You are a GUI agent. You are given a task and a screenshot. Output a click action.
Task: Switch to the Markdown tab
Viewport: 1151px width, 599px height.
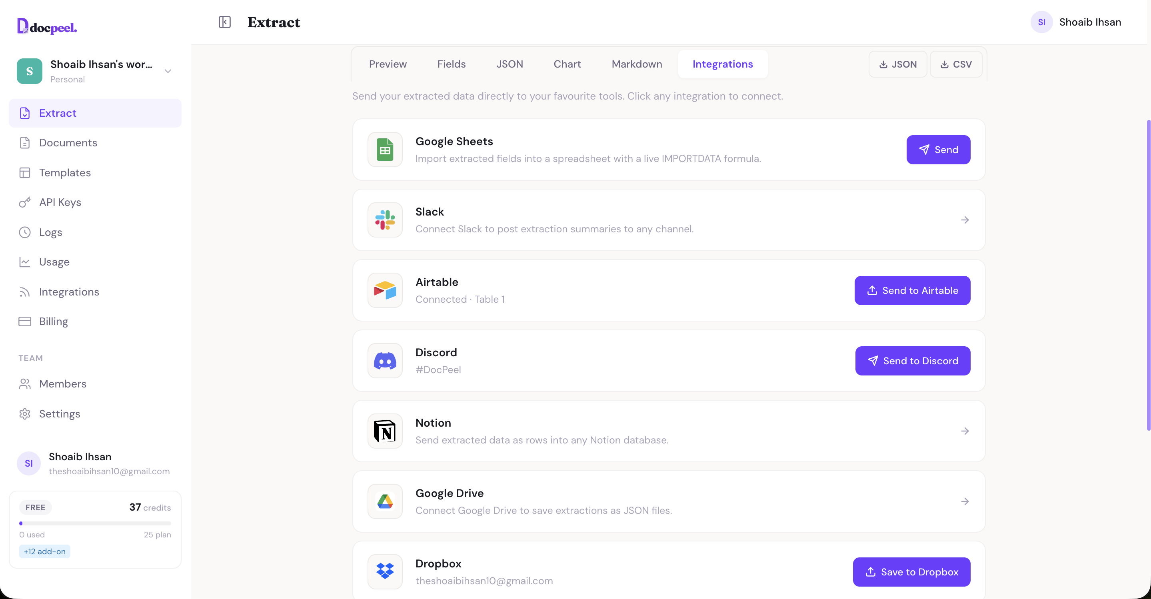(637, 64)
